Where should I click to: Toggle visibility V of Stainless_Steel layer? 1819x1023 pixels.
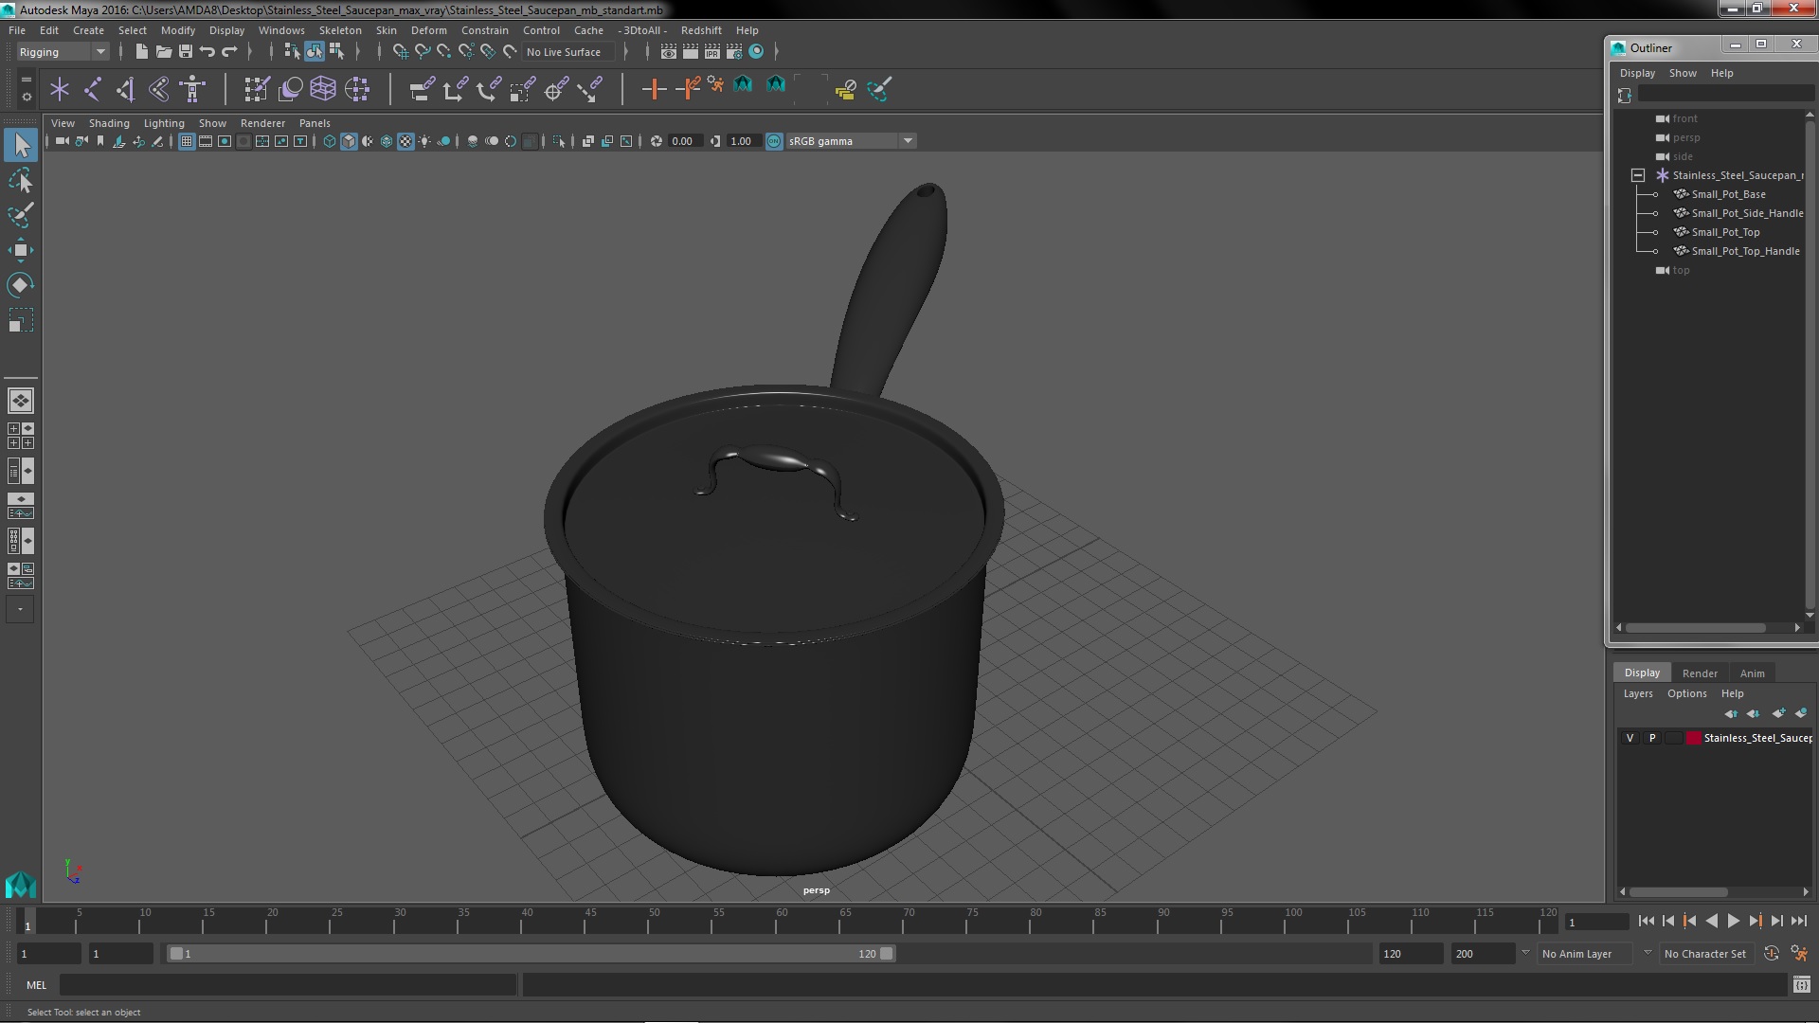pyautogui.click(x=1630, y=738)
